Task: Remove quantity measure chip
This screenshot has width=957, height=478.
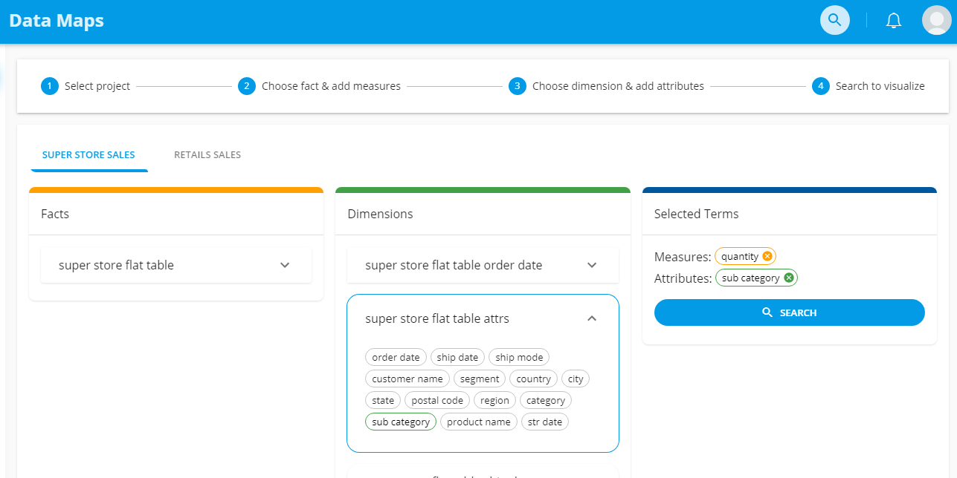Action: coord(767,256)
